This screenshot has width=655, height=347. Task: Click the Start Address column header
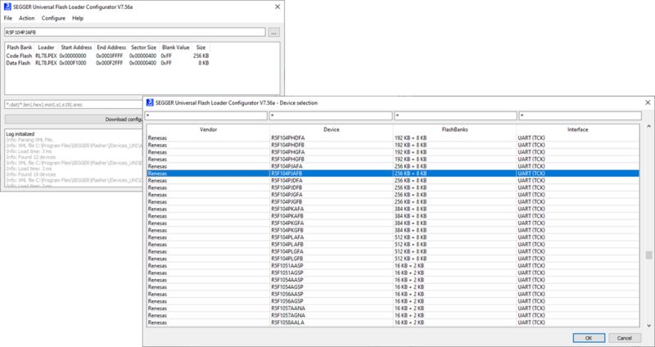[x=76, y=47]
